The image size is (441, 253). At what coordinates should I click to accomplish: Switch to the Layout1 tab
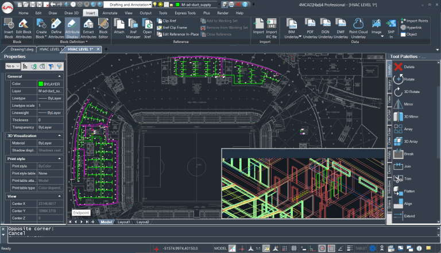[x=124, y=221]
